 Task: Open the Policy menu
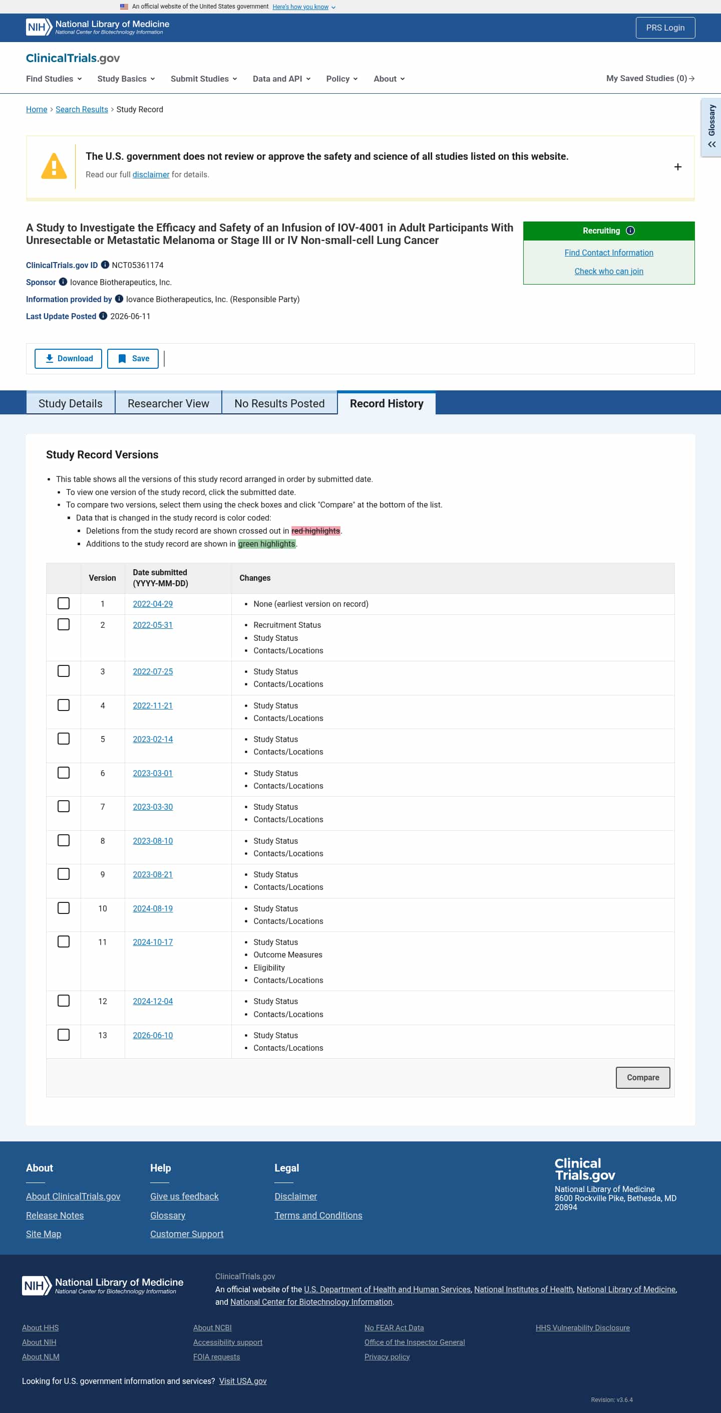(342, 79)
